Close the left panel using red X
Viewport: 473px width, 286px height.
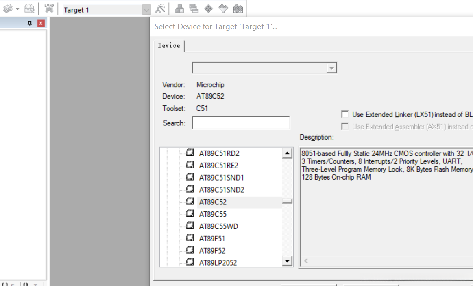[x=41, y=23]
